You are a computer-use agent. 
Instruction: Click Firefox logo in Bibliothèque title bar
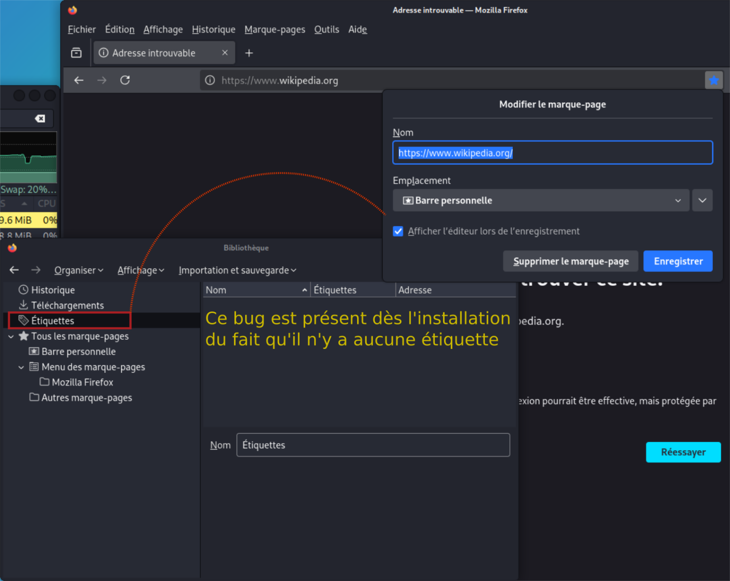click(12, 248)
